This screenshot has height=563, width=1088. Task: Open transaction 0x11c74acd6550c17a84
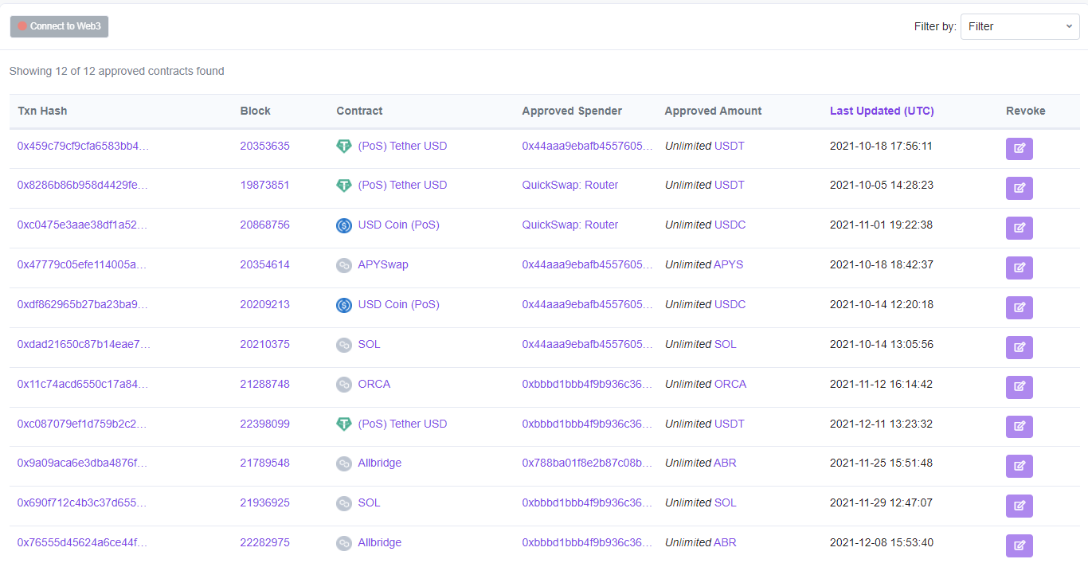pyautogui.click(x=83, y=384)
